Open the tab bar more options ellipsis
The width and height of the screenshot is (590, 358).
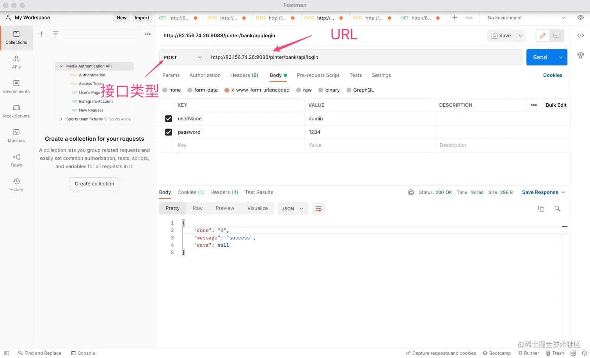click(469, 18)
